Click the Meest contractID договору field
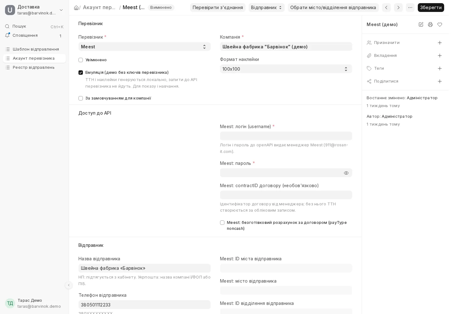The height and width of the screenshot is (314, 452). (286, 195)
